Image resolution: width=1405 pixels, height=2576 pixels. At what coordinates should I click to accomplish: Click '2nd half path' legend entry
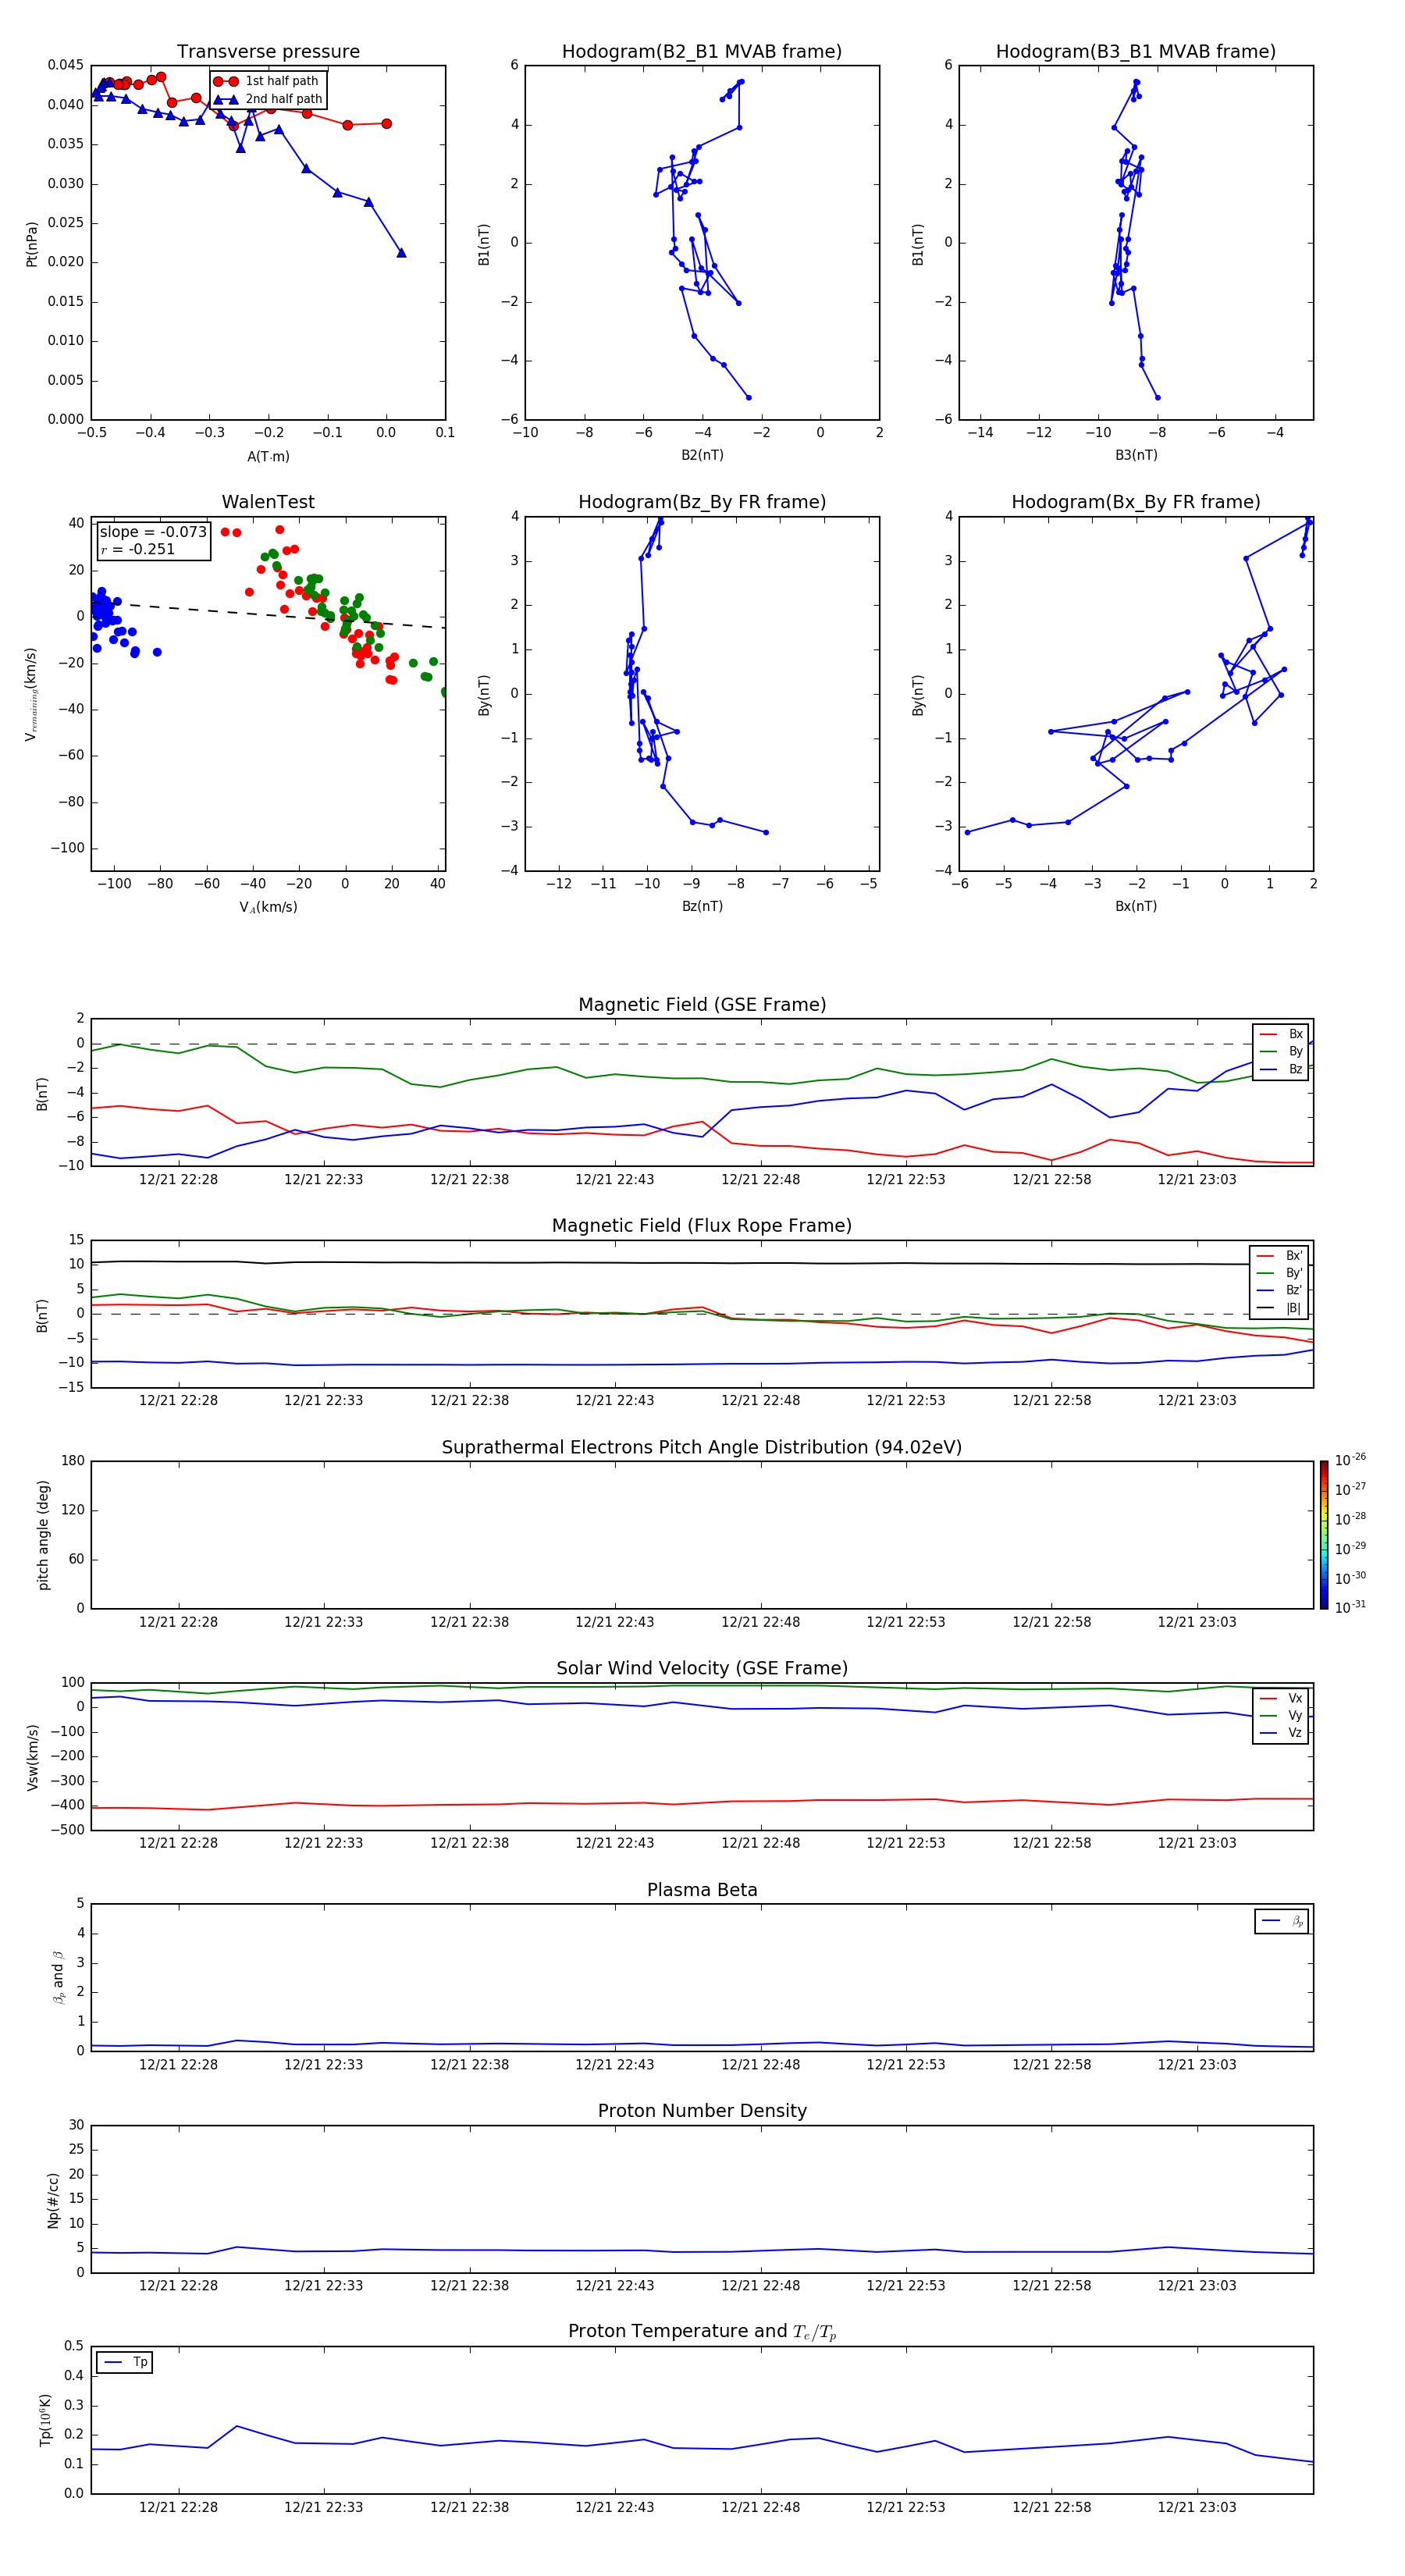tap(268, 99)
